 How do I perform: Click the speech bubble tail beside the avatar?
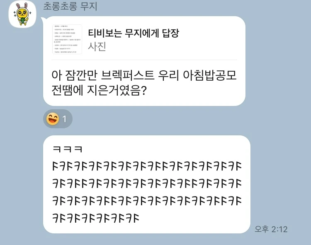[x=44, y=19]
